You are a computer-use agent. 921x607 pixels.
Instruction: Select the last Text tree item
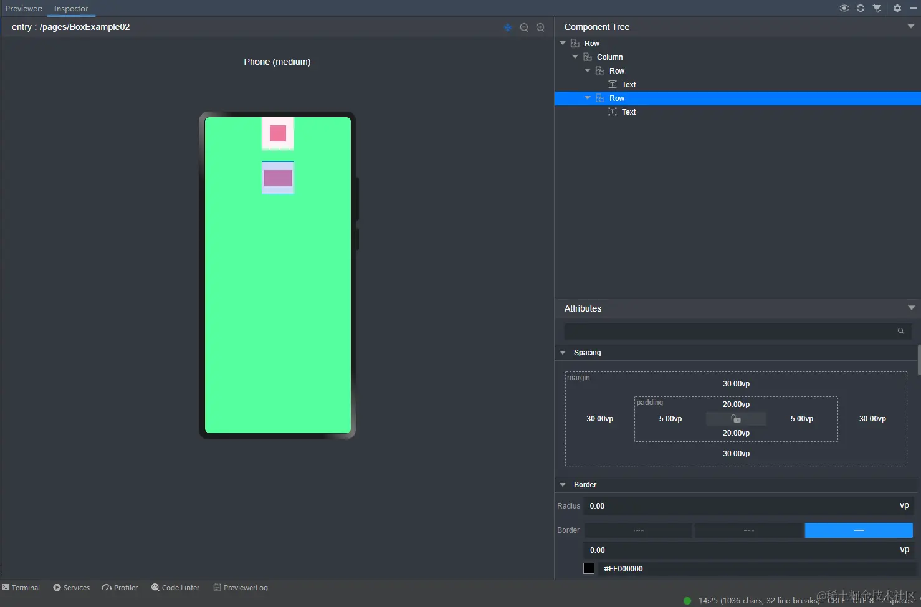(x=629, y=112)
